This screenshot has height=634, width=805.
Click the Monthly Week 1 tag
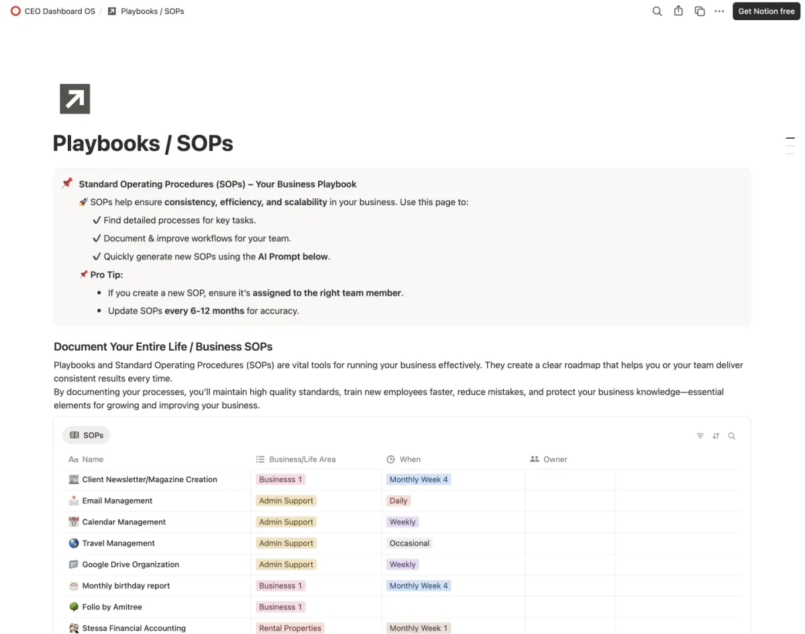pyautogui.click(x=419, y=629)
